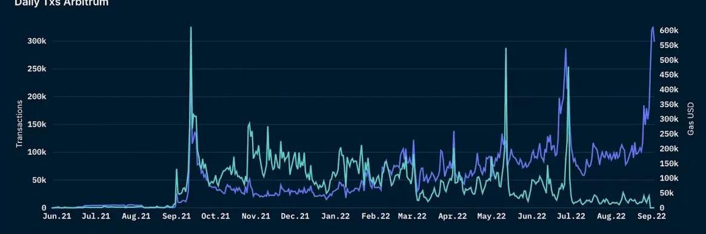Click the 250k transactions axis value

click(38, 69)
